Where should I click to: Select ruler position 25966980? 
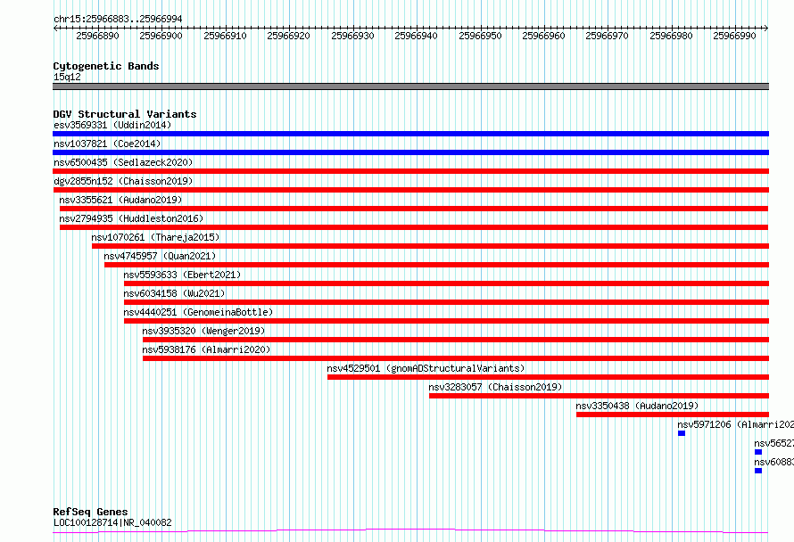tap(671, 36)
